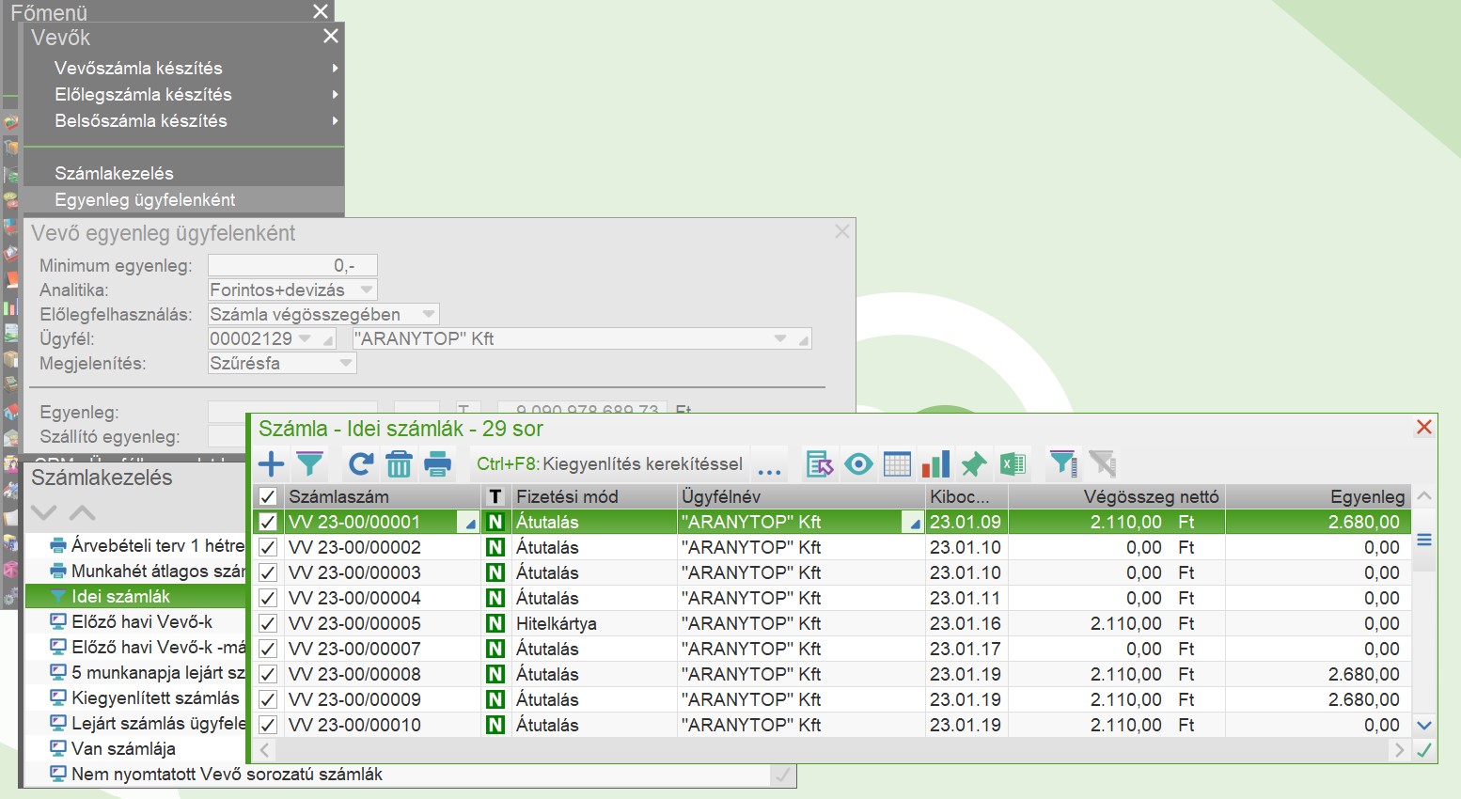Expand the Előlegszámla készítés submenu
This screenshot has height=799, width=1461.
pyautogui.click(x=335, y=94)
